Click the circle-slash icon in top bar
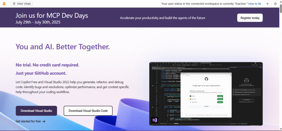This screenshot has width=282, height=131. (275, 4)
